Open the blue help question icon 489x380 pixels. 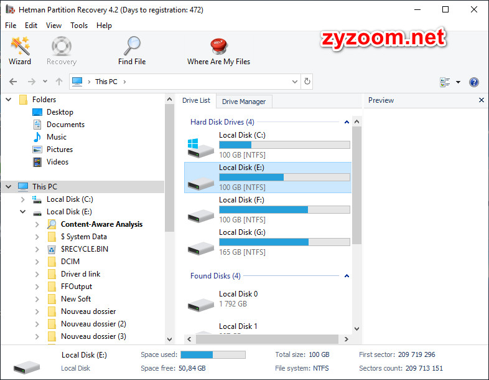point(473,82)
